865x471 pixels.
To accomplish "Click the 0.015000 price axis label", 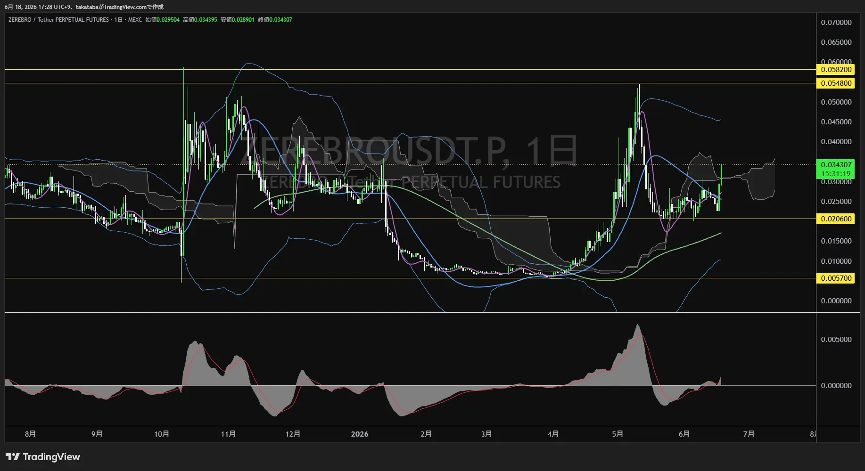I will [836, 241].
